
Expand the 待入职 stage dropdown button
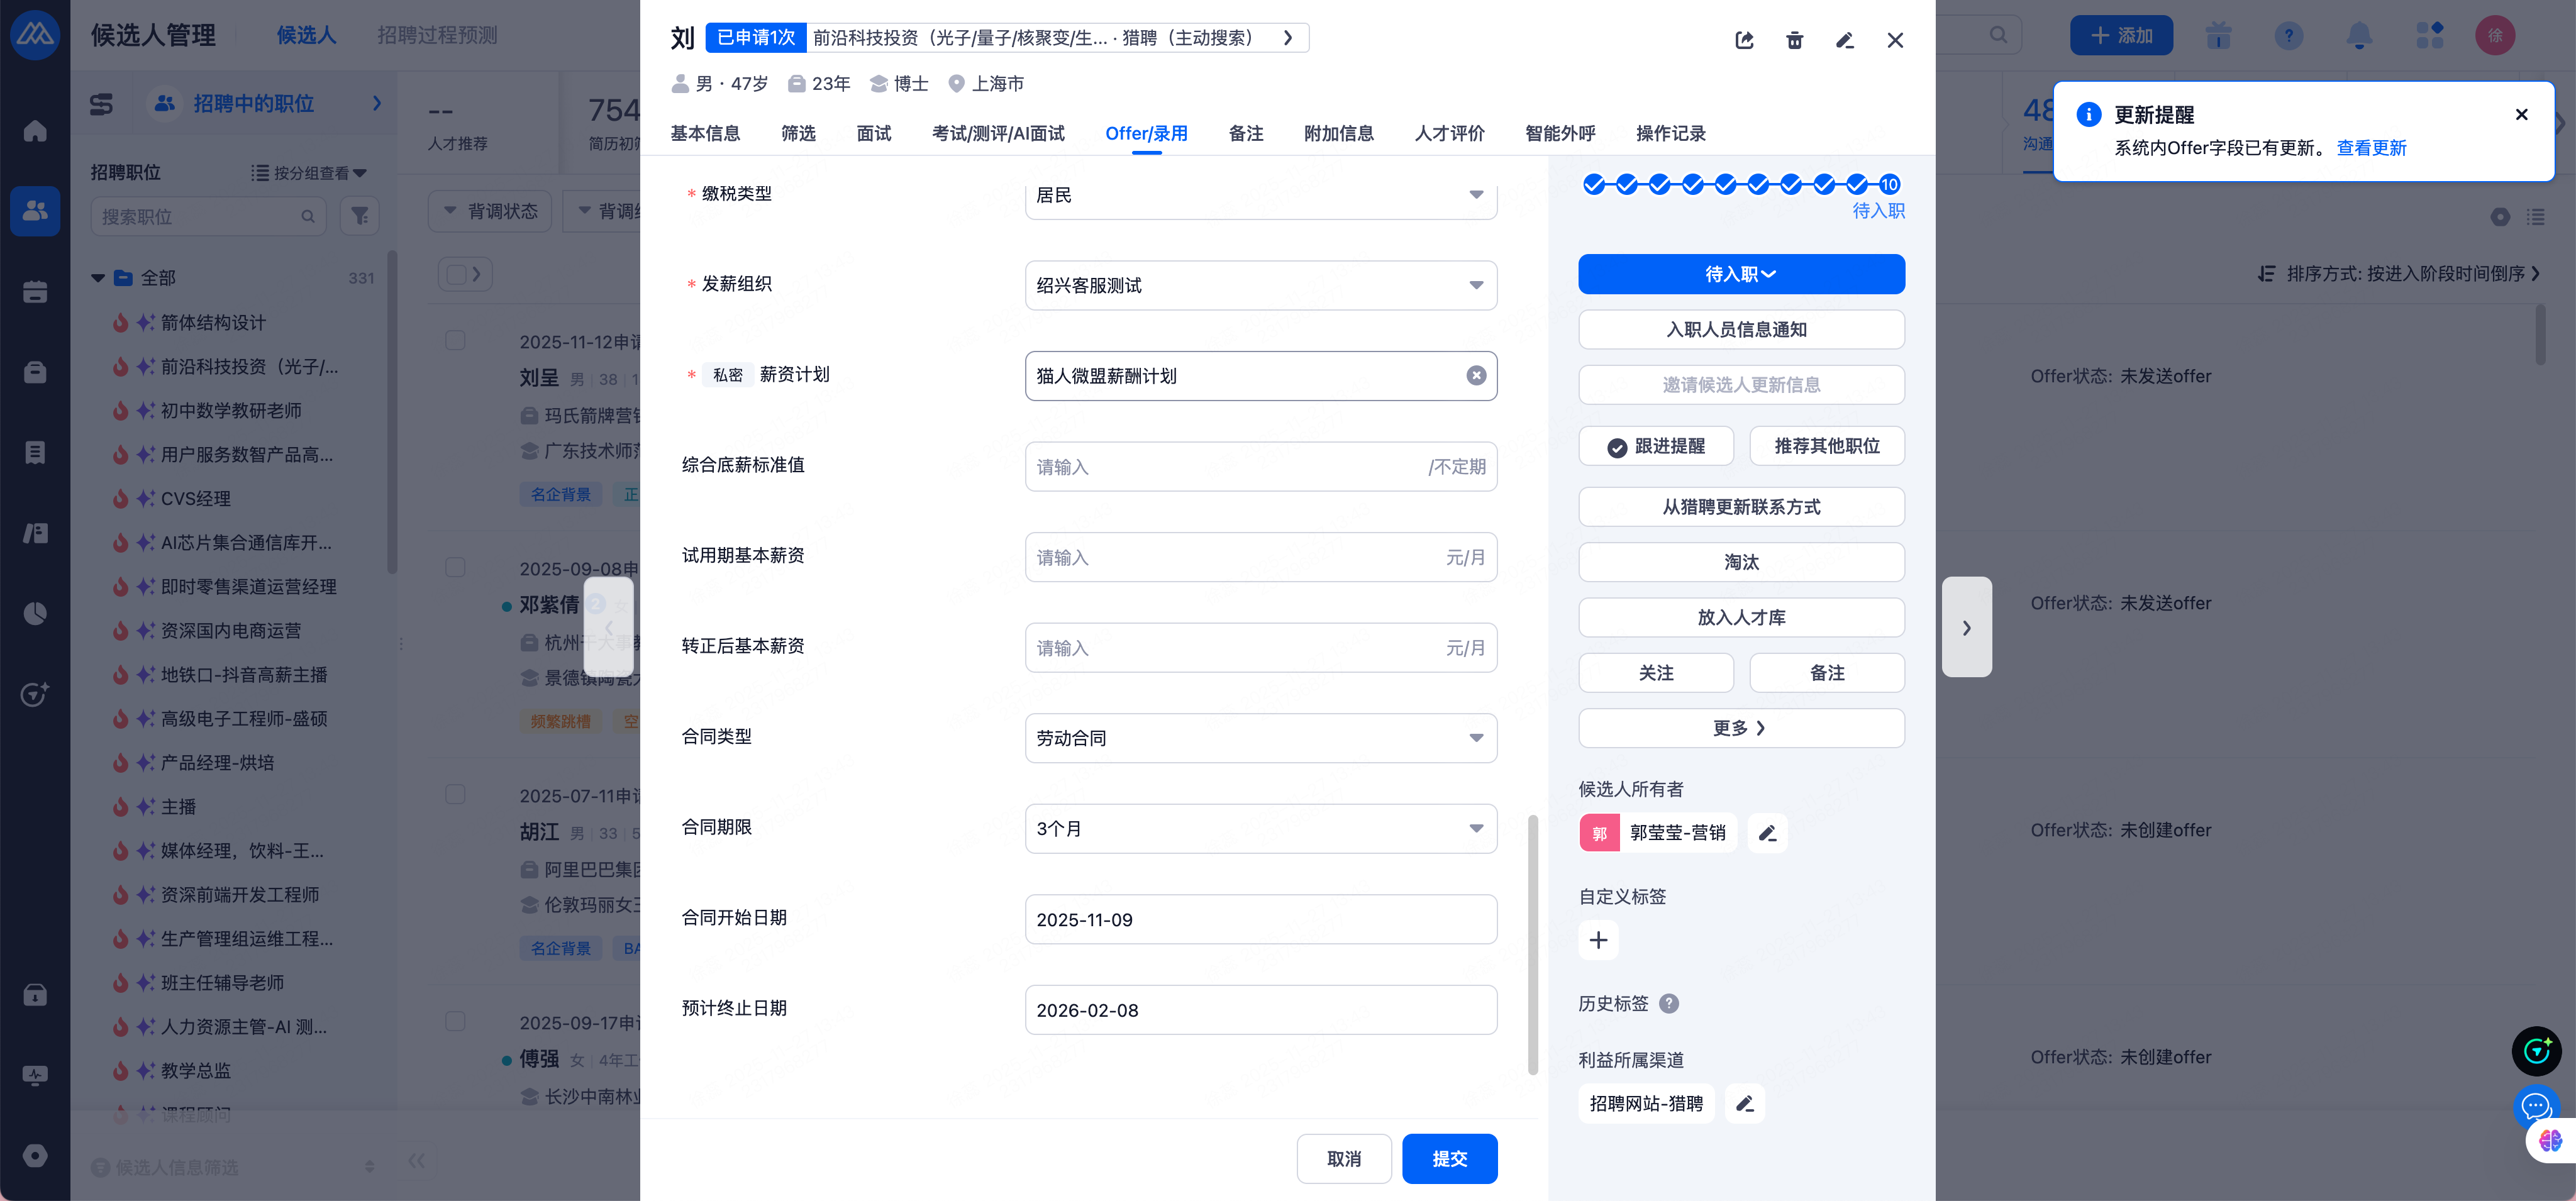click(1741, 274)
